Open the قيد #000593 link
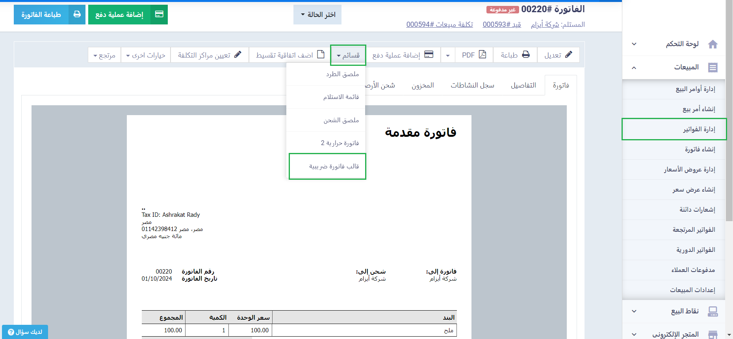Viewport: 733px width, 339px height. 502,24
